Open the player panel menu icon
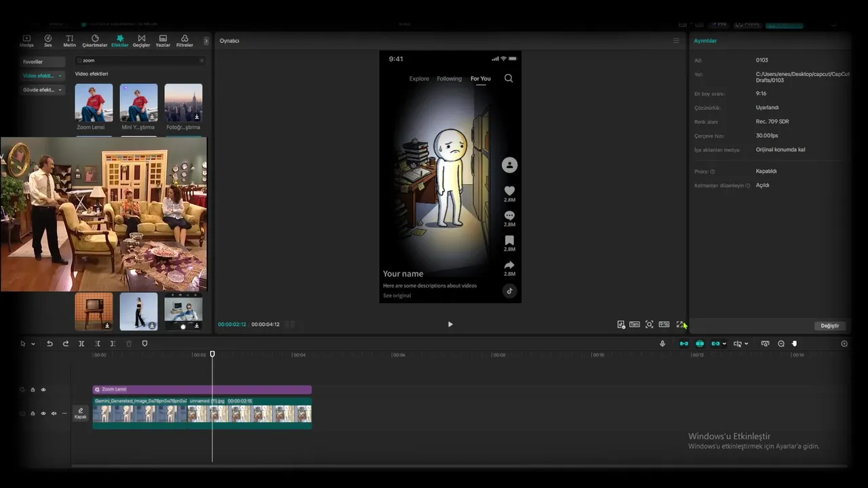The image size is (868, 488). (x=676, y=41)
